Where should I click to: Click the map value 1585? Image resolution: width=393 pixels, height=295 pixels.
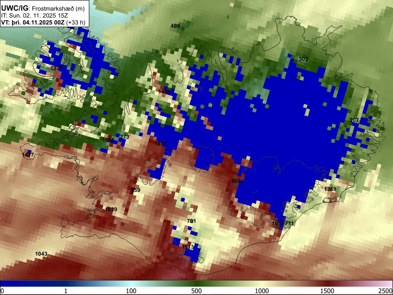[108, 140]
